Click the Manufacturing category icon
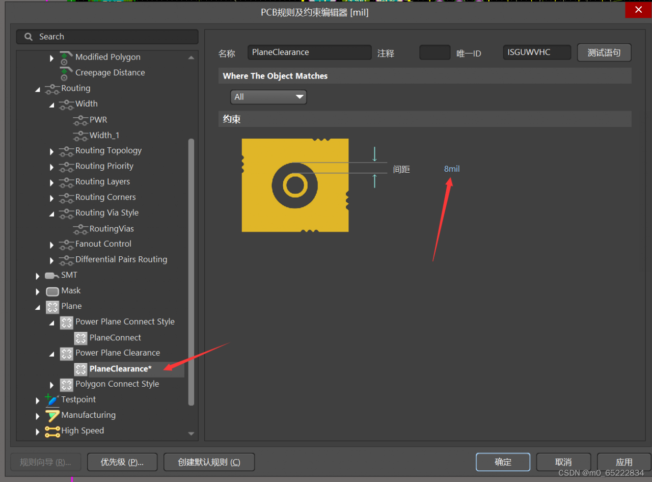This screenshot has height=482, width=652. pyautogui.click(x=52, y=416)
